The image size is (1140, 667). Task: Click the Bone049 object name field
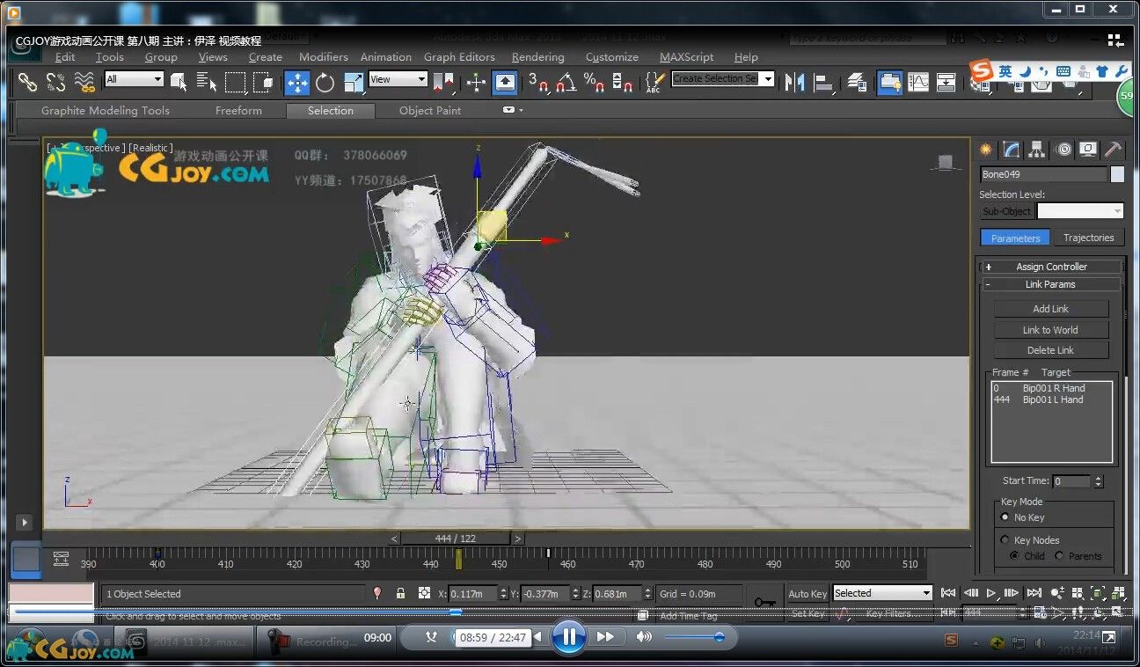click(1043, 174)
